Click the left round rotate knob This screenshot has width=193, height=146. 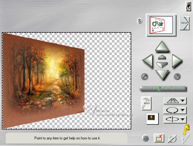point(144,77)
